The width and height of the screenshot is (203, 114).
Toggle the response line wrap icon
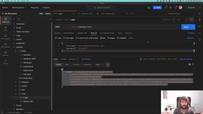(108, 65)
